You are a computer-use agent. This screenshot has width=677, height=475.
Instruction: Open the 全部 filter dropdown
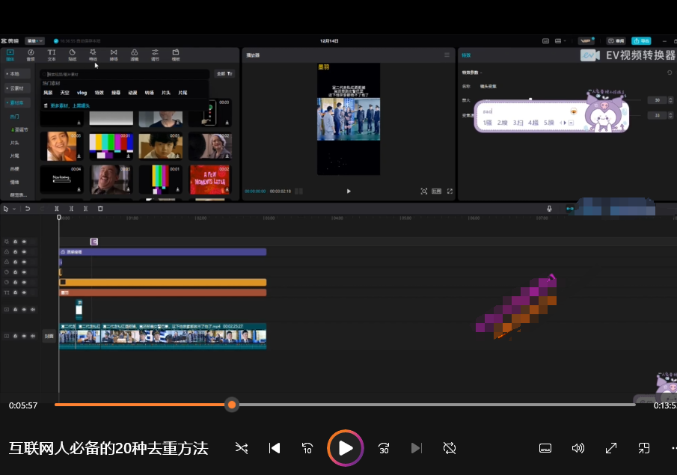point(225,74)
